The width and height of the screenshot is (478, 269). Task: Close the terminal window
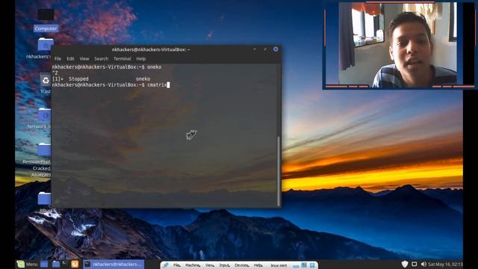point(276,49)
